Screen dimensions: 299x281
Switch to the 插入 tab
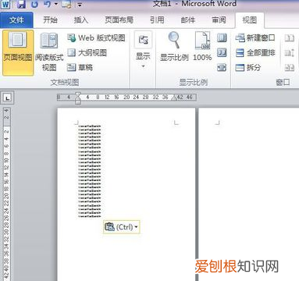81,20
